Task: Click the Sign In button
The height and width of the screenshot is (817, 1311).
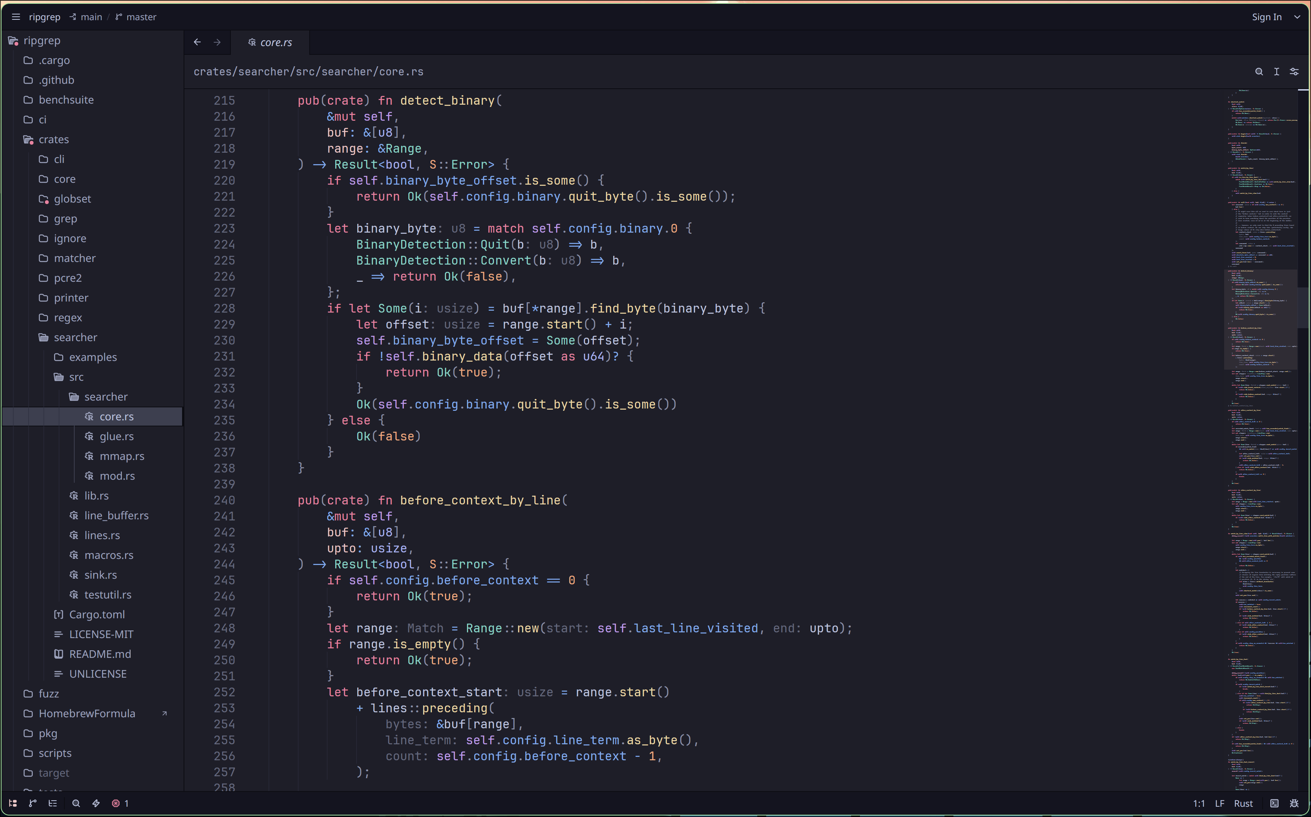Action: click(x=1267, y=17)
